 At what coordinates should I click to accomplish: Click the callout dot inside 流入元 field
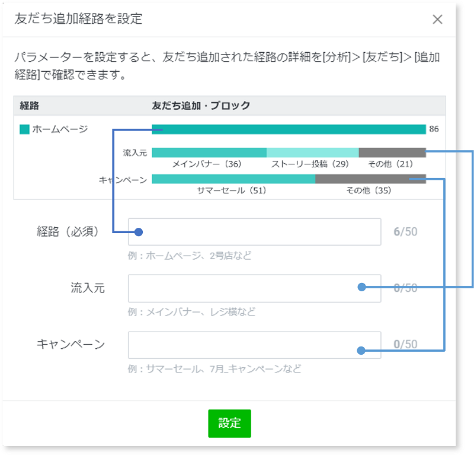[x=361, y=288]
